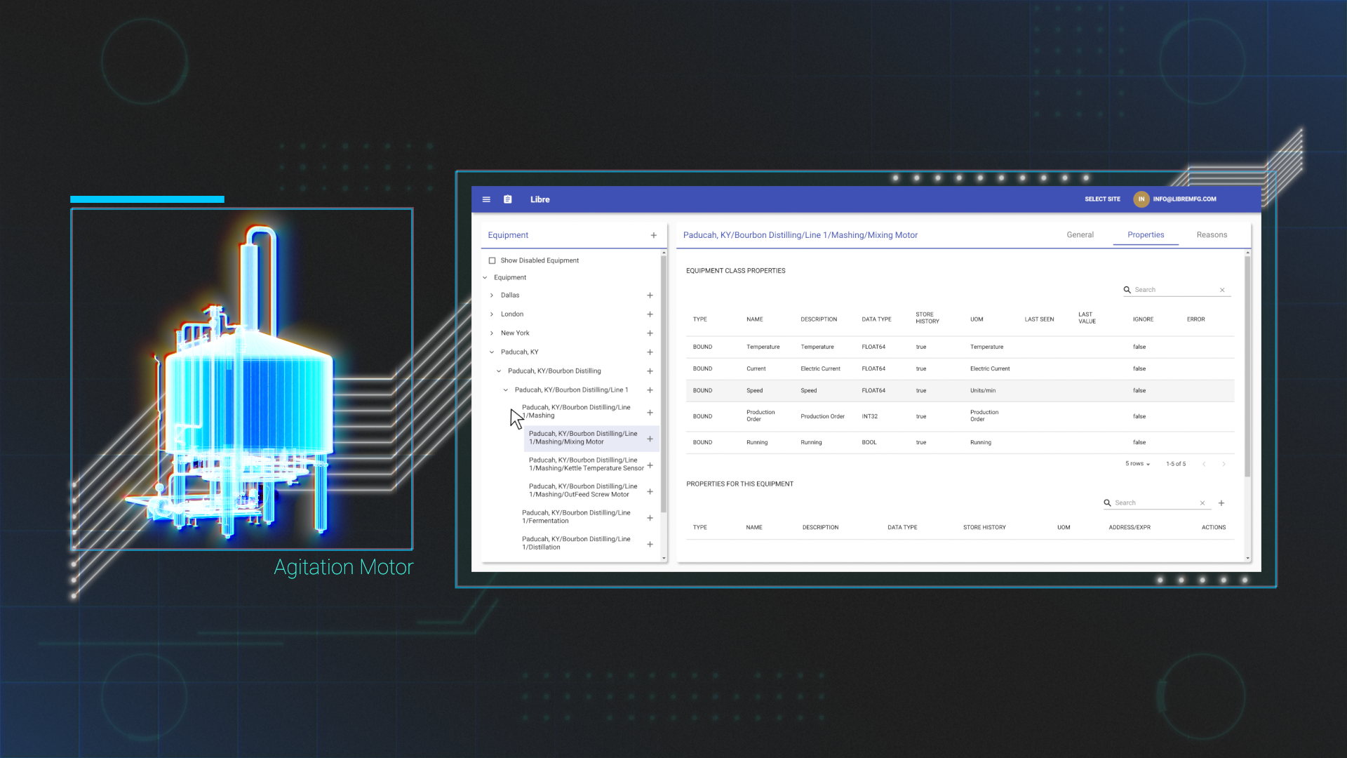This screenshot has height=758, width=1347.
Task: Click the right panel vertical scrollbar
Action: coord(1247,365)
